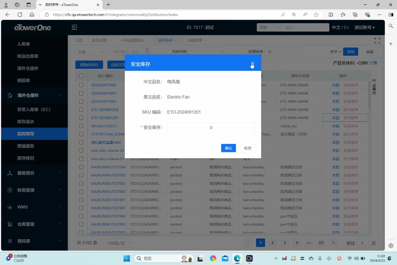Click 取消 to cancel the dialog
This screenshot has width=397, height=265.
[248, 148]
